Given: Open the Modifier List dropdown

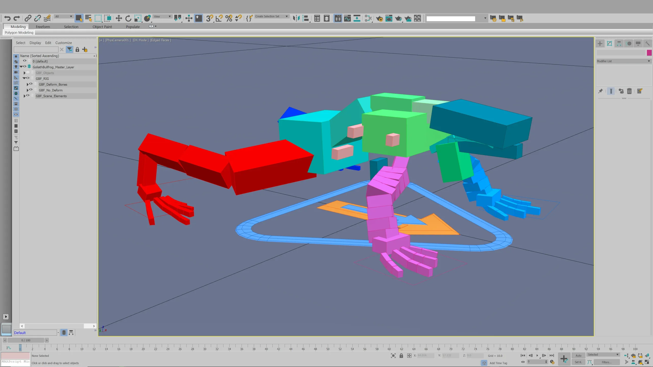Looking at the screenshot, I should click(624, 61).
